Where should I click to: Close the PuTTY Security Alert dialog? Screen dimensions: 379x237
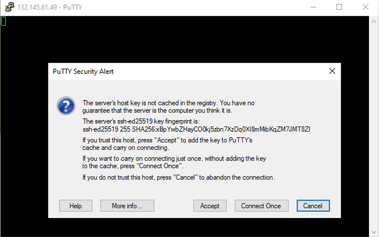pyautogui.click(x=332, y=71)
